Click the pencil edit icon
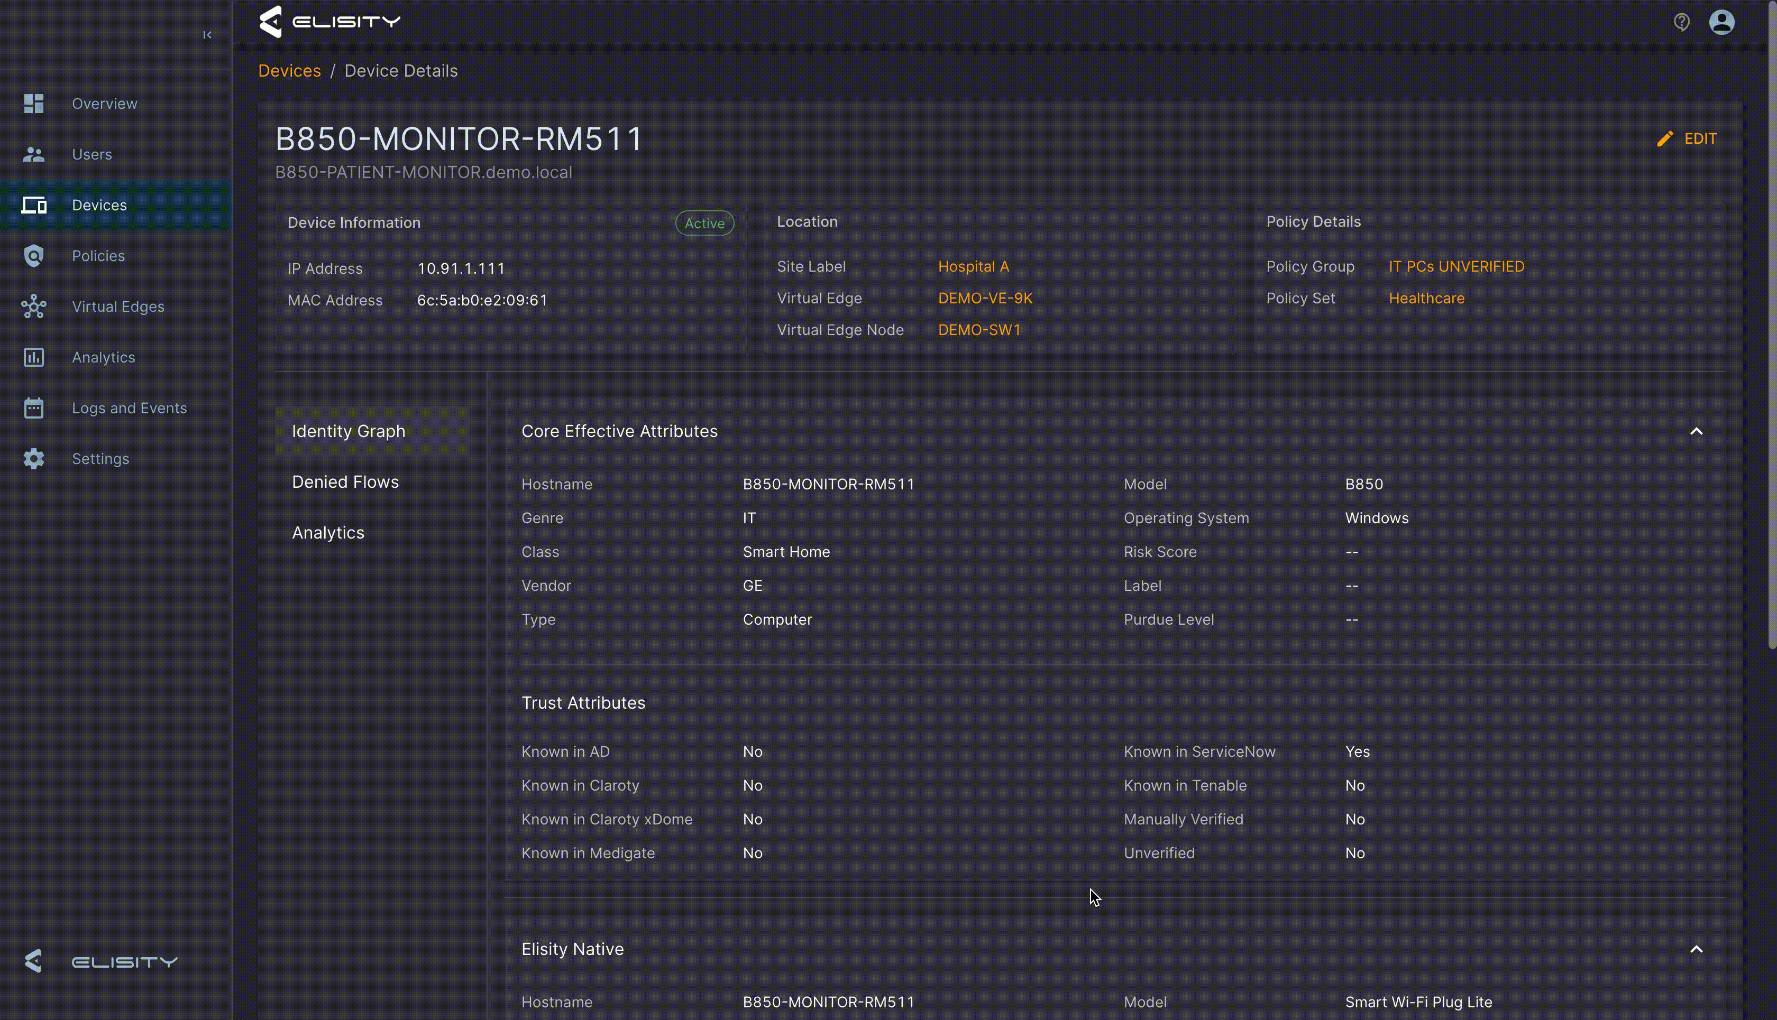1777x1020 pixels. (x=1665, y=138)
